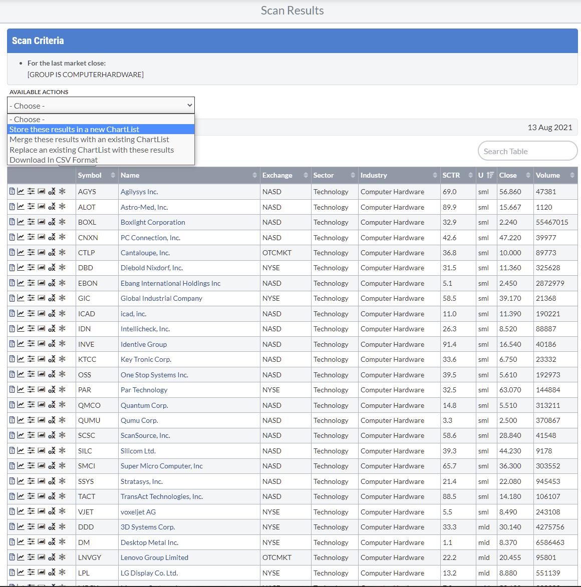Viewport: 581px width, 587px height.
Task: Click the SharpChart line icon for TACT
Action: pyautogui.click(x=21, y=496)
